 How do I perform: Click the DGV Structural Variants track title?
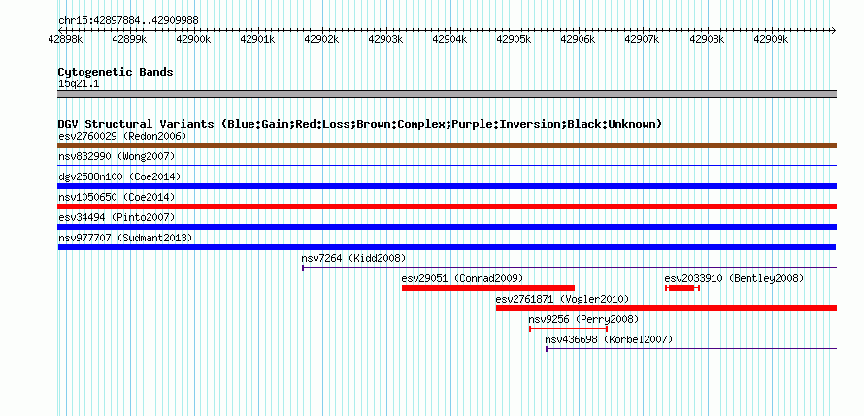click(360, 124)
